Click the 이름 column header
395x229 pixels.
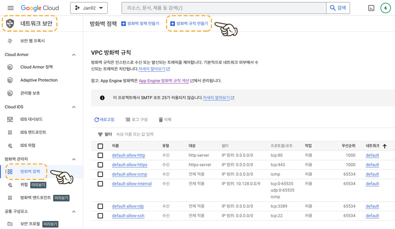[x=115, y=146]
